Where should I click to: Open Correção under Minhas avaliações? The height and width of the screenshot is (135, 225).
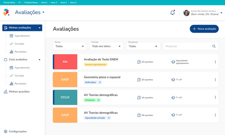pyautogui.click(x=20, y=44)
